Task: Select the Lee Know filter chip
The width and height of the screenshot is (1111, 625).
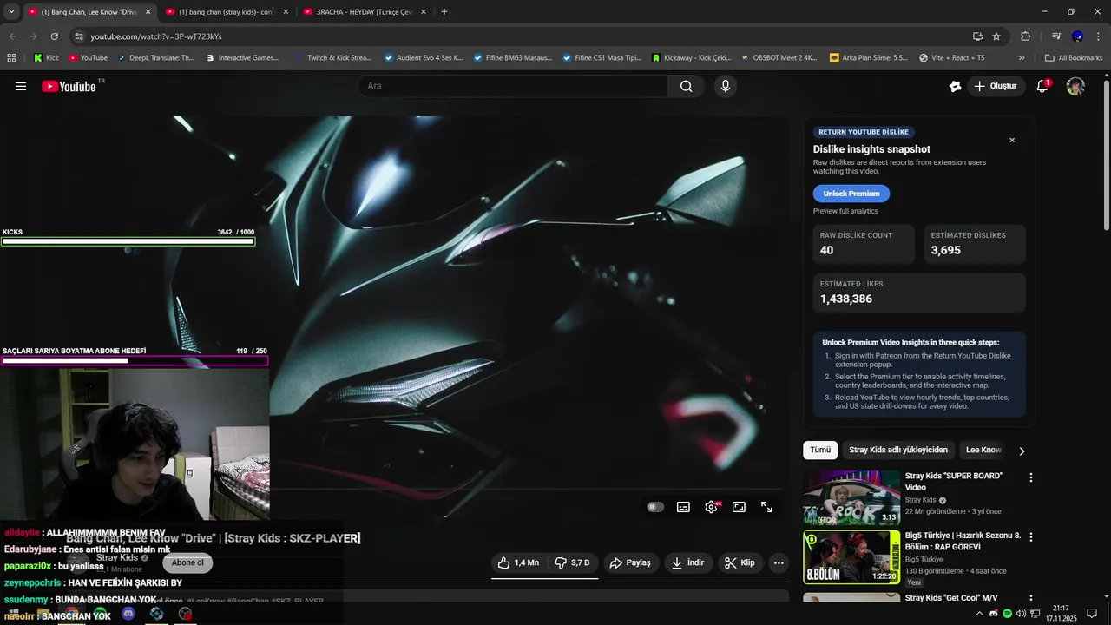Action: click(x=983, y=450)
